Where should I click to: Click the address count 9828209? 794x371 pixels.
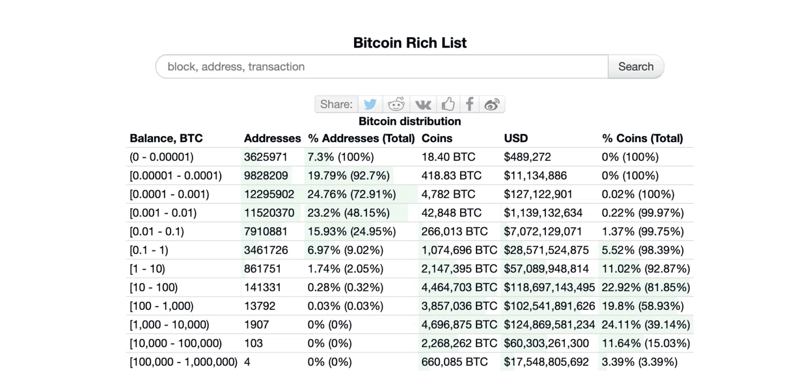(x=266, y=175)
